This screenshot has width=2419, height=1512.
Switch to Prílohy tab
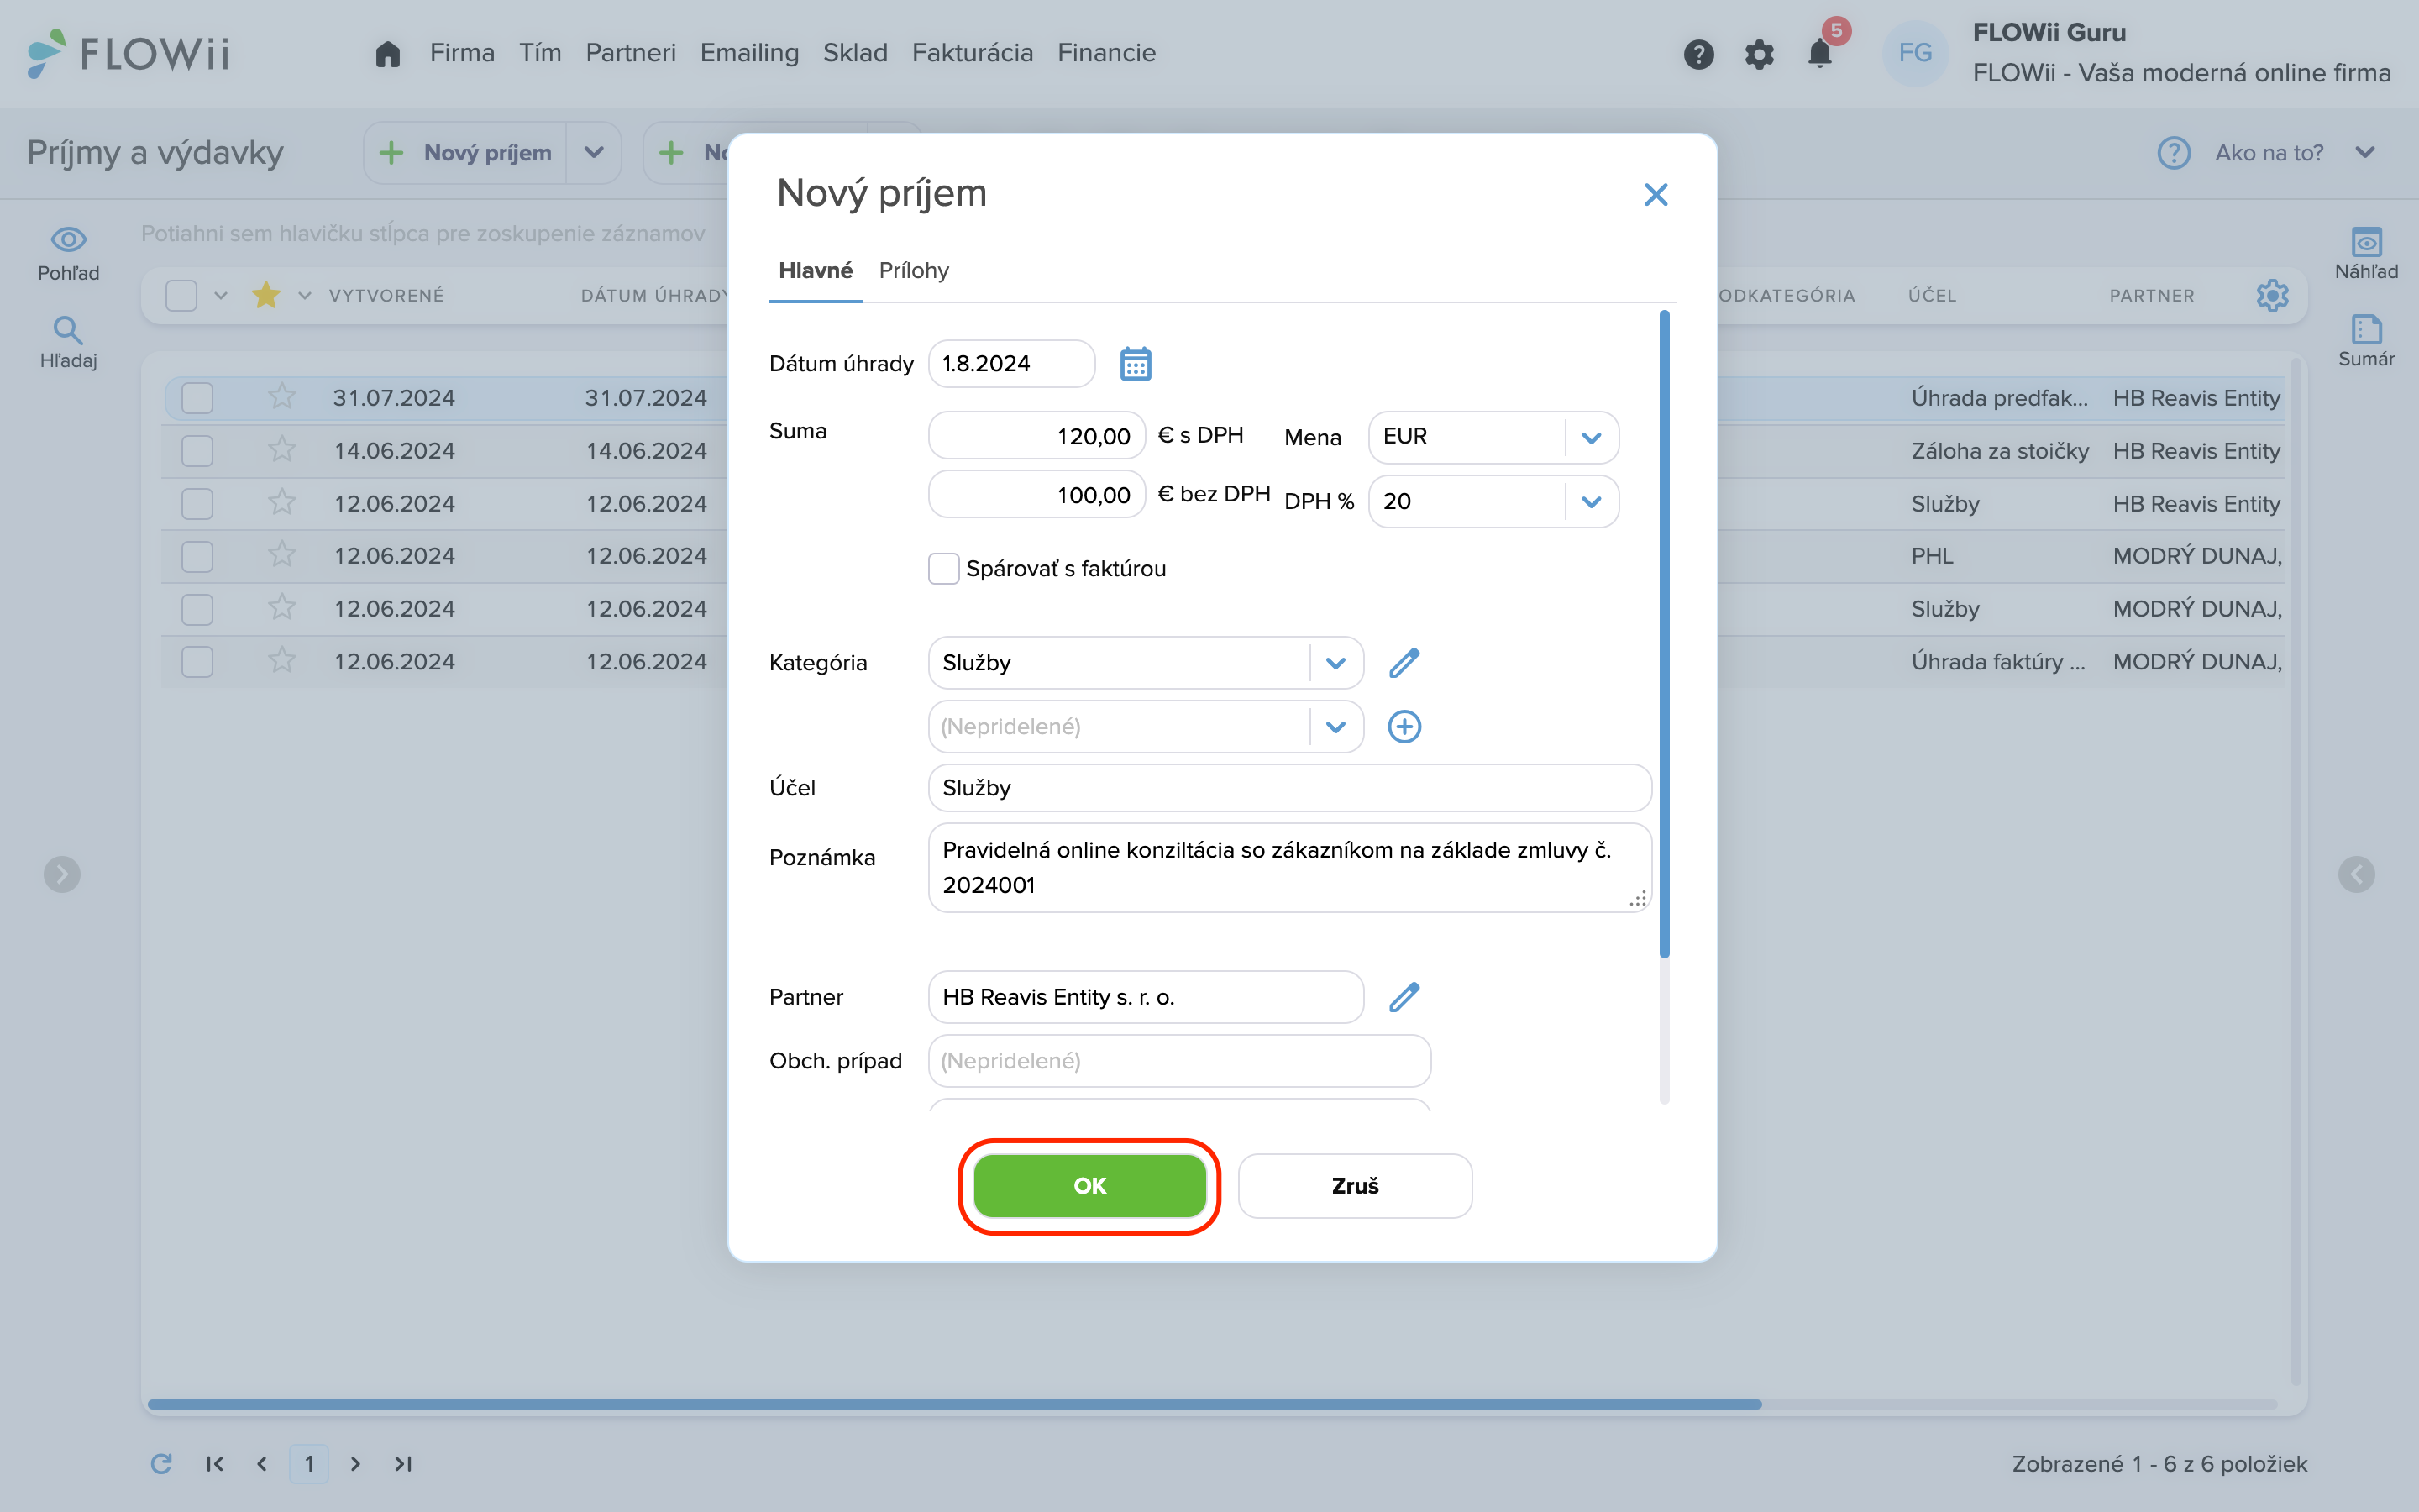click(914, 270)
